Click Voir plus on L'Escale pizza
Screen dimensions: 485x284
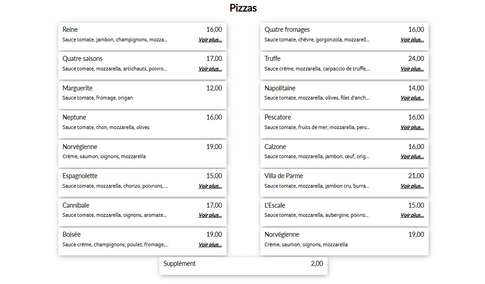[412, 215]
